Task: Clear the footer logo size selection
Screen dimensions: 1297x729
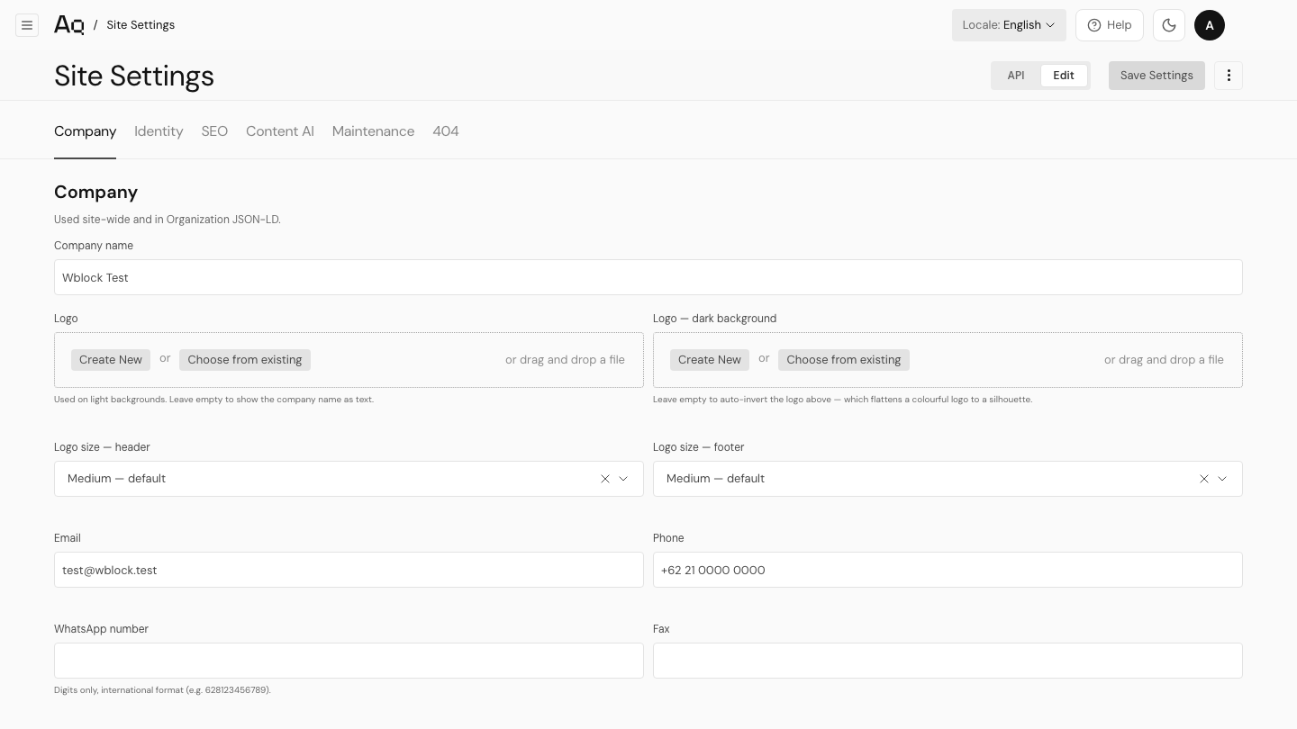Action: [1204, 479]
